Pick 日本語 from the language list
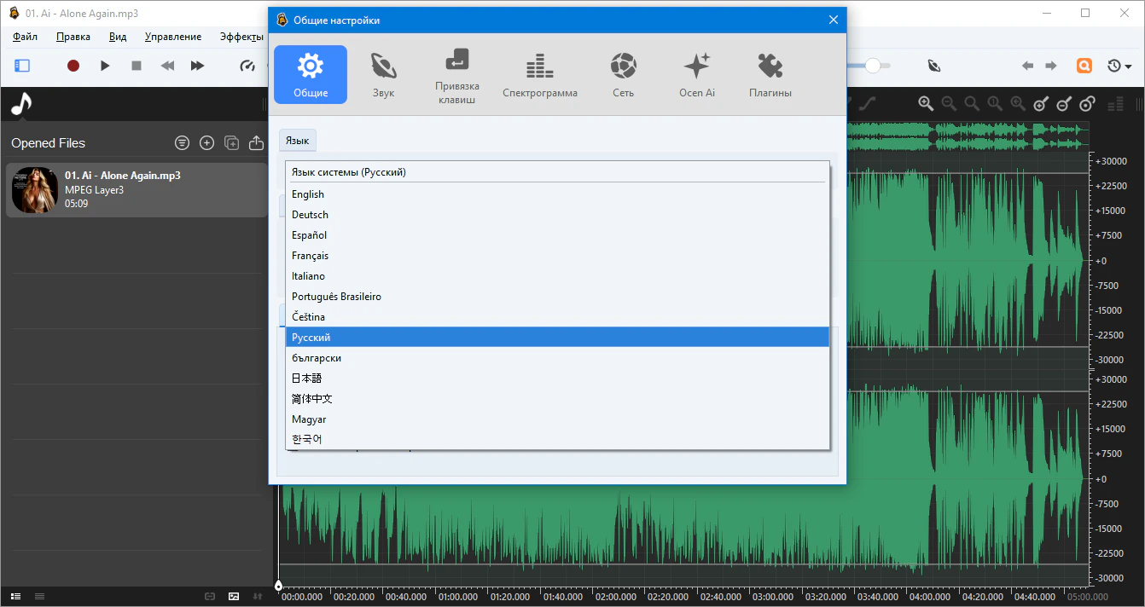 [x=306, y=379]
